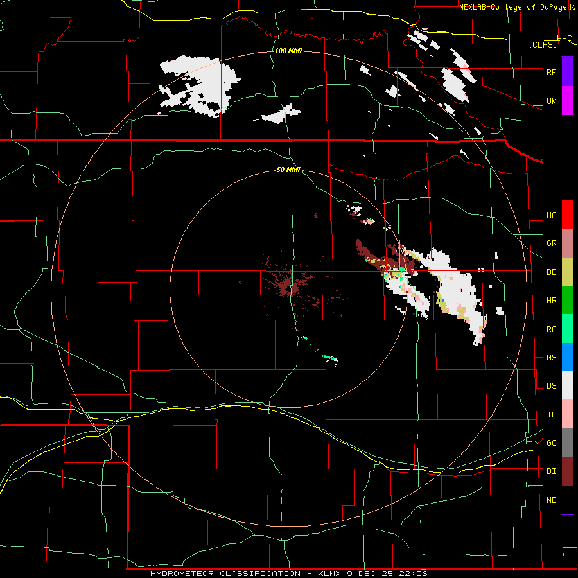Screen dimensions: 578x578
Task: Click the ND legend label
Action: [551, 500]
